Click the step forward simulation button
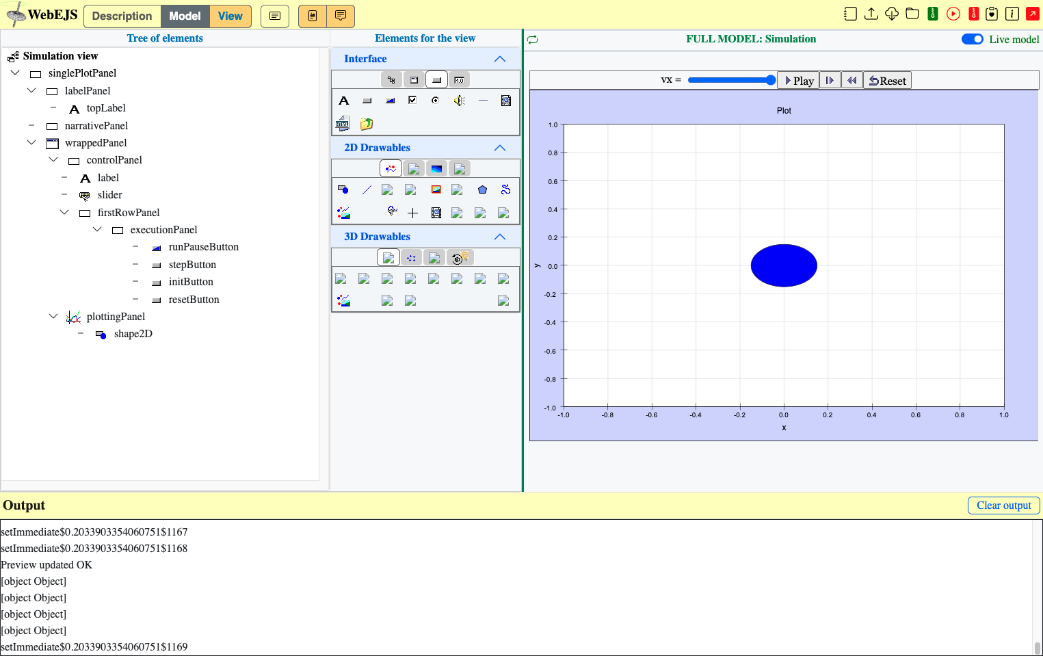 coord(830,81)
